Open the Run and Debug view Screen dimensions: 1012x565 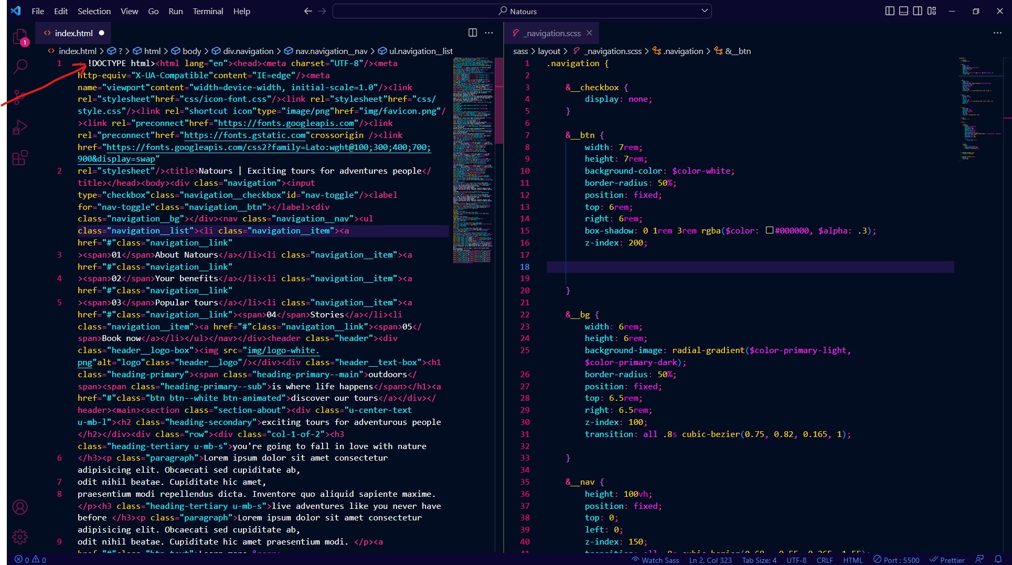coord(20,127)
